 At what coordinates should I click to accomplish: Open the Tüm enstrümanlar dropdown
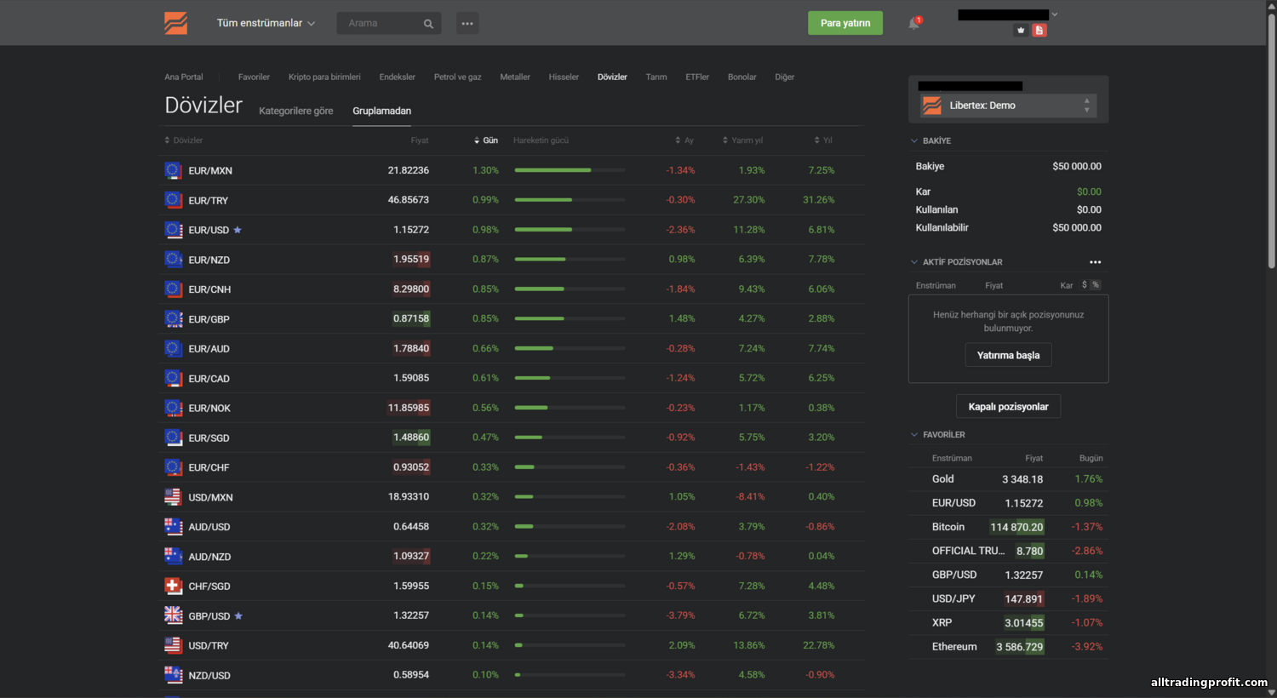click(266, 23)
